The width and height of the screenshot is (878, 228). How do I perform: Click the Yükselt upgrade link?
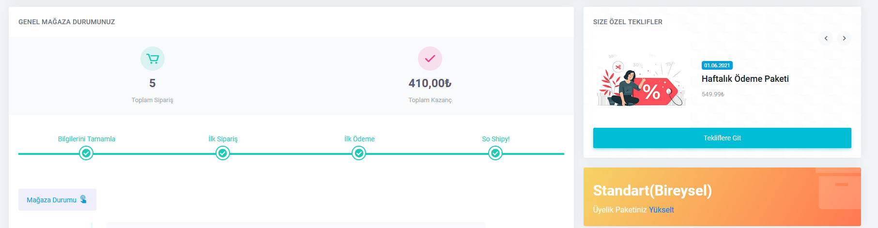662,210
